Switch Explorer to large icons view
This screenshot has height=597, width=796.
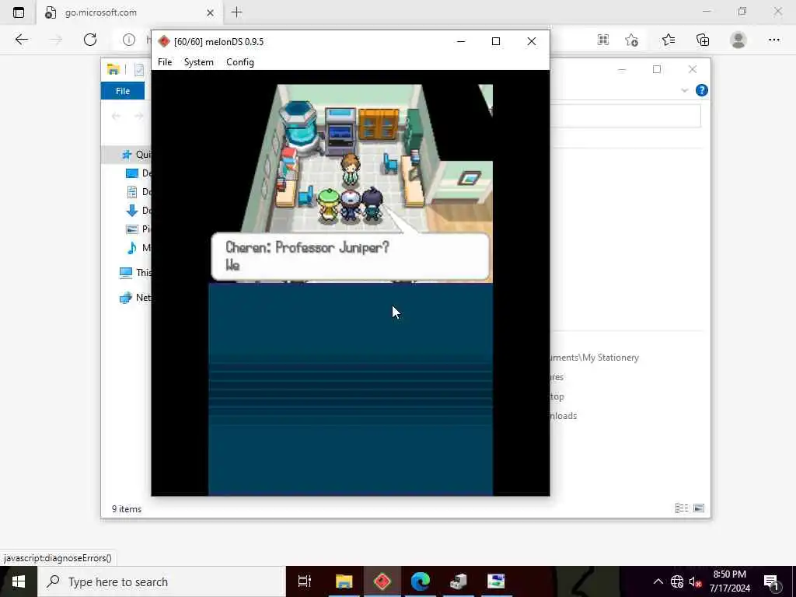pyautogui.click(x=699, y=508)
